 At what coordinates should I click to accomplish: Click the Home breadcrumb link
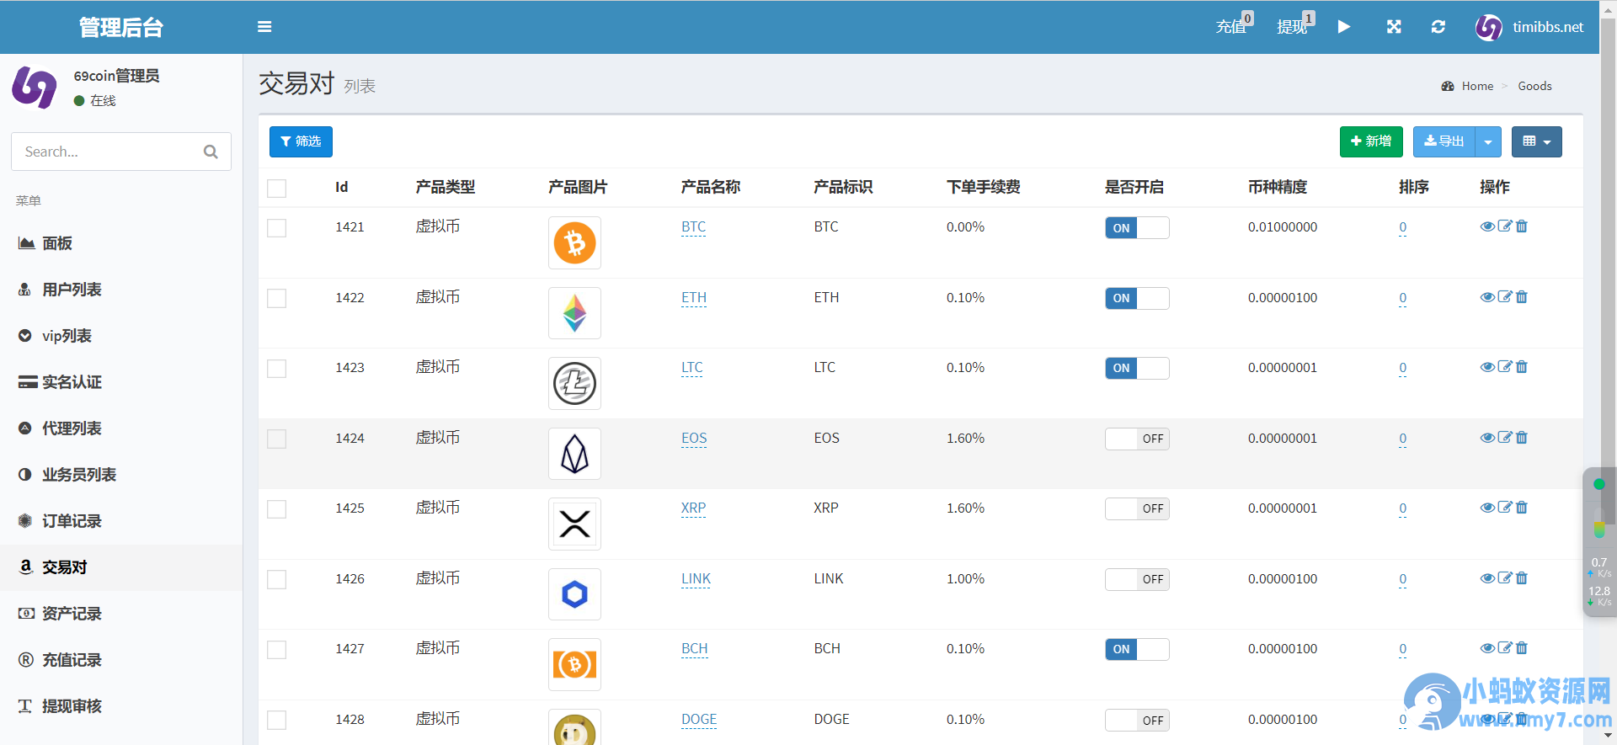(1477, 86)
